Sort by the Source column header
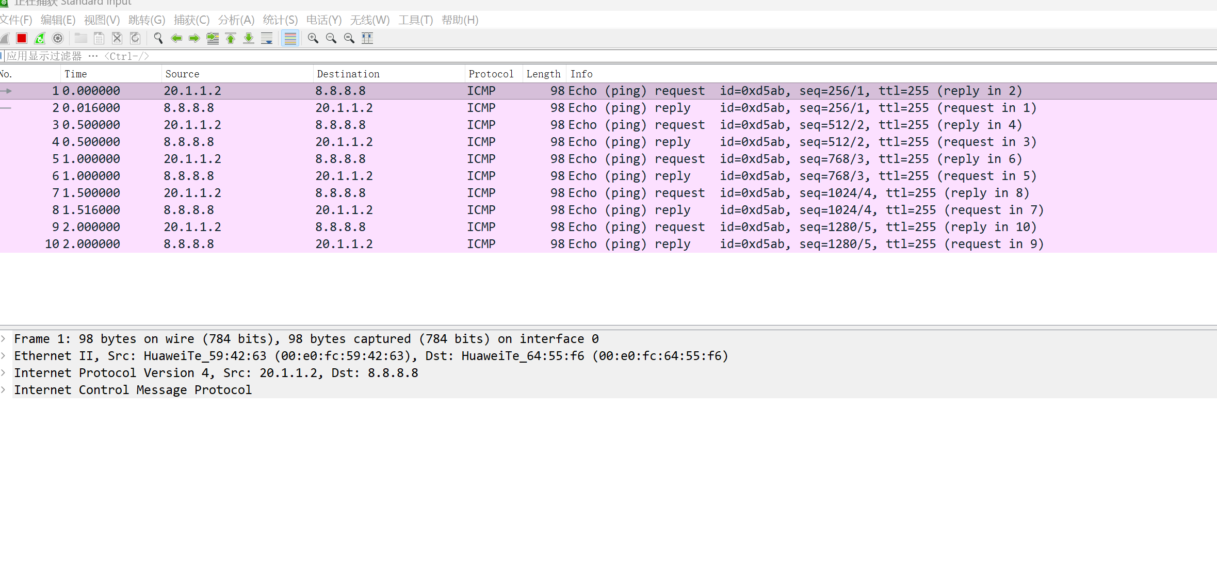The image size is (1217, 587). 182,74
